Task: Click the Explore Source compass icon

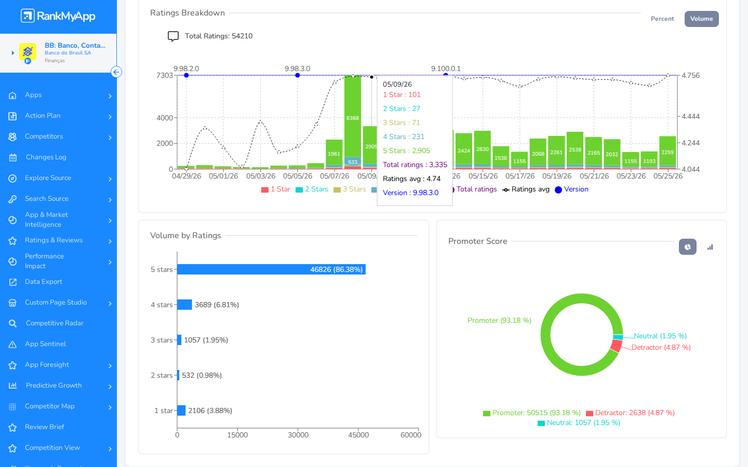Action: click(12, 178)
